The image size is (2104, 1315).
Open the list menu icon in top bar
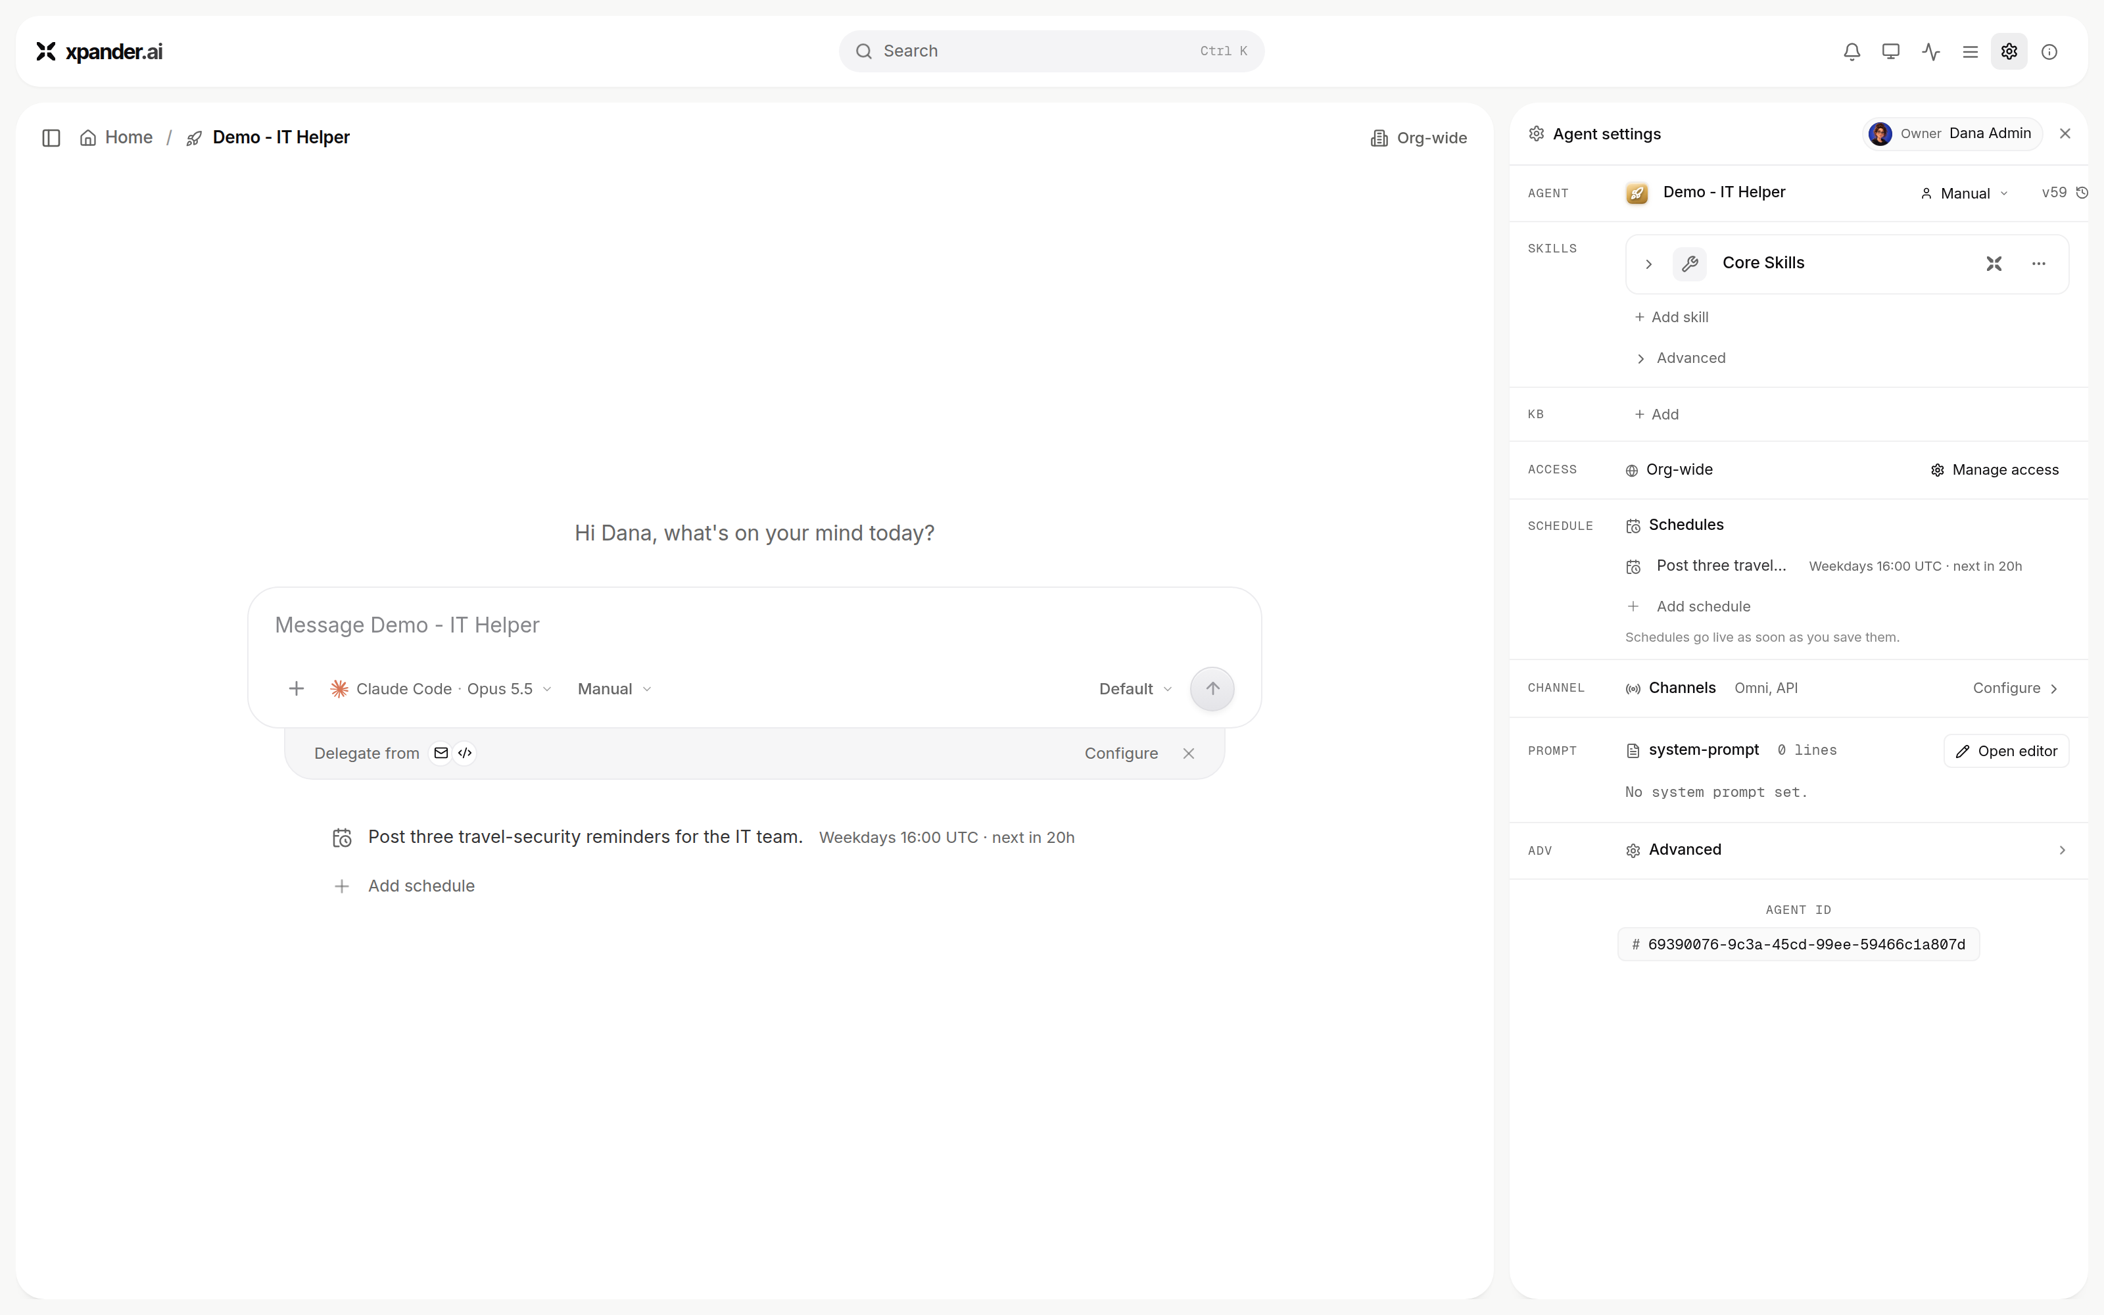click(x=1970, y=51)
